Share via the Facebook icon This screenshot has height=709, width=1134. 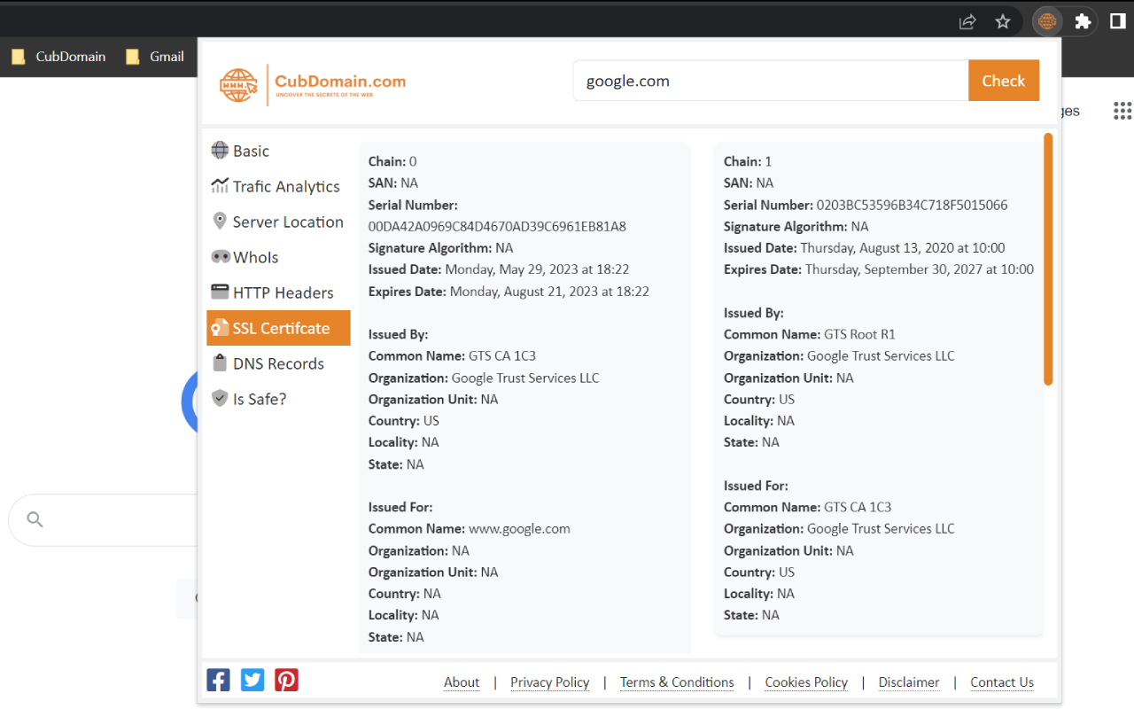pyautogui.click(x=218, y=680)
